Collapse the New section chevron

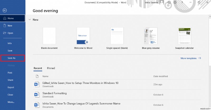tap(30, 20)
